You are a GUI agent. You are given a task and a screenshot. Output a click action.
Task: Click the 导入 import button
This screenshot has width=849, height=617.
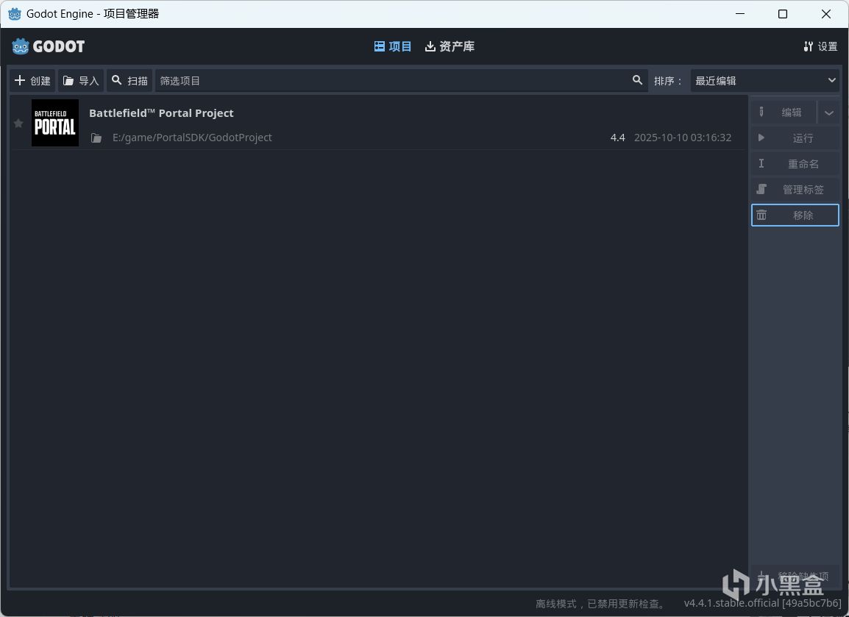(x=81, y=81)
